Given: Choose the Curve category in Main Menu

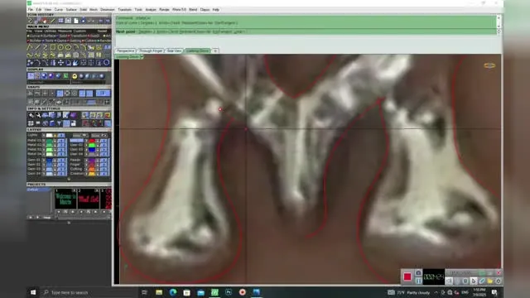Looking at the screenshot, I should [x=34, y=36].
